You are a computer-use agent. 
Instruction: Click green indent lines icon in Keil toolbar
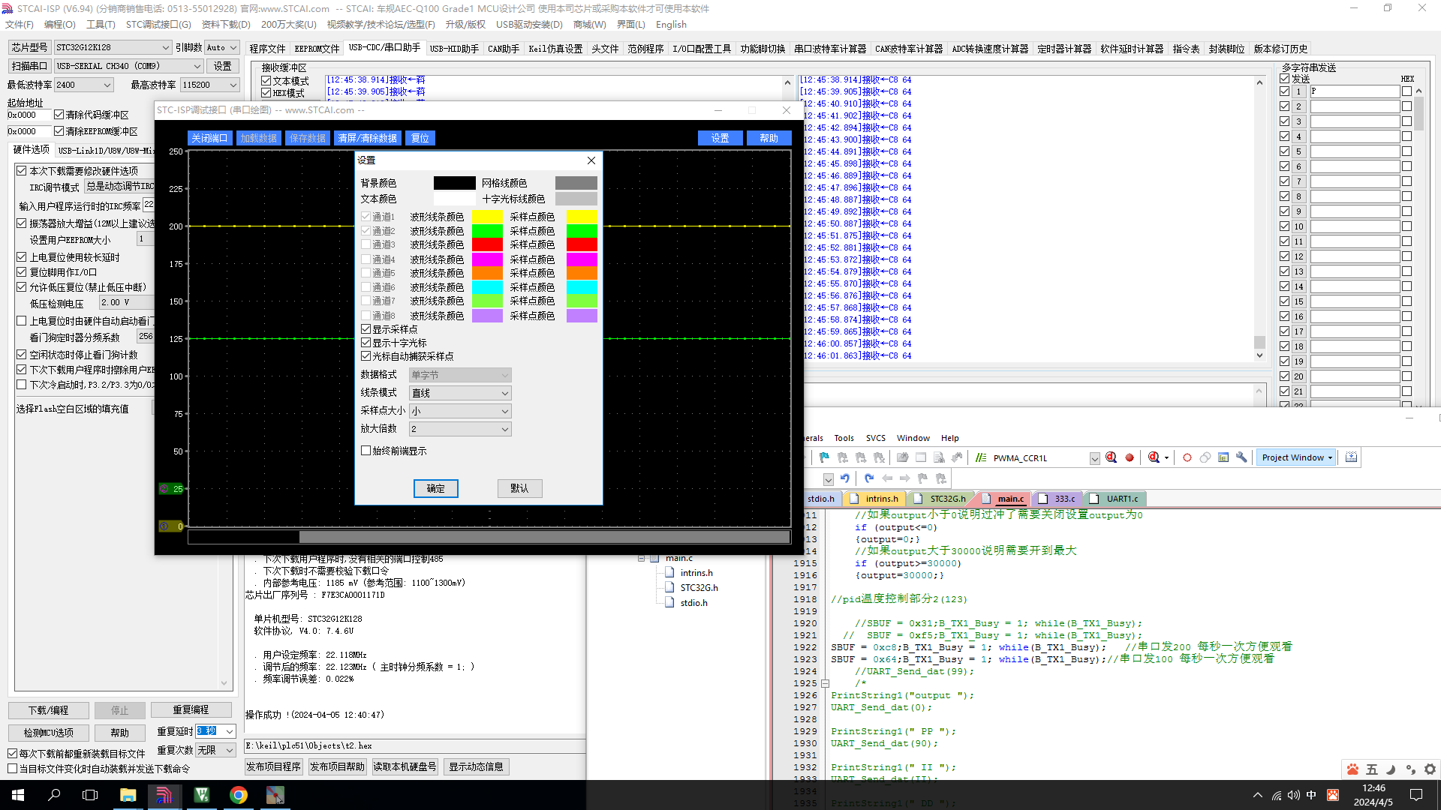coord(981,457)
